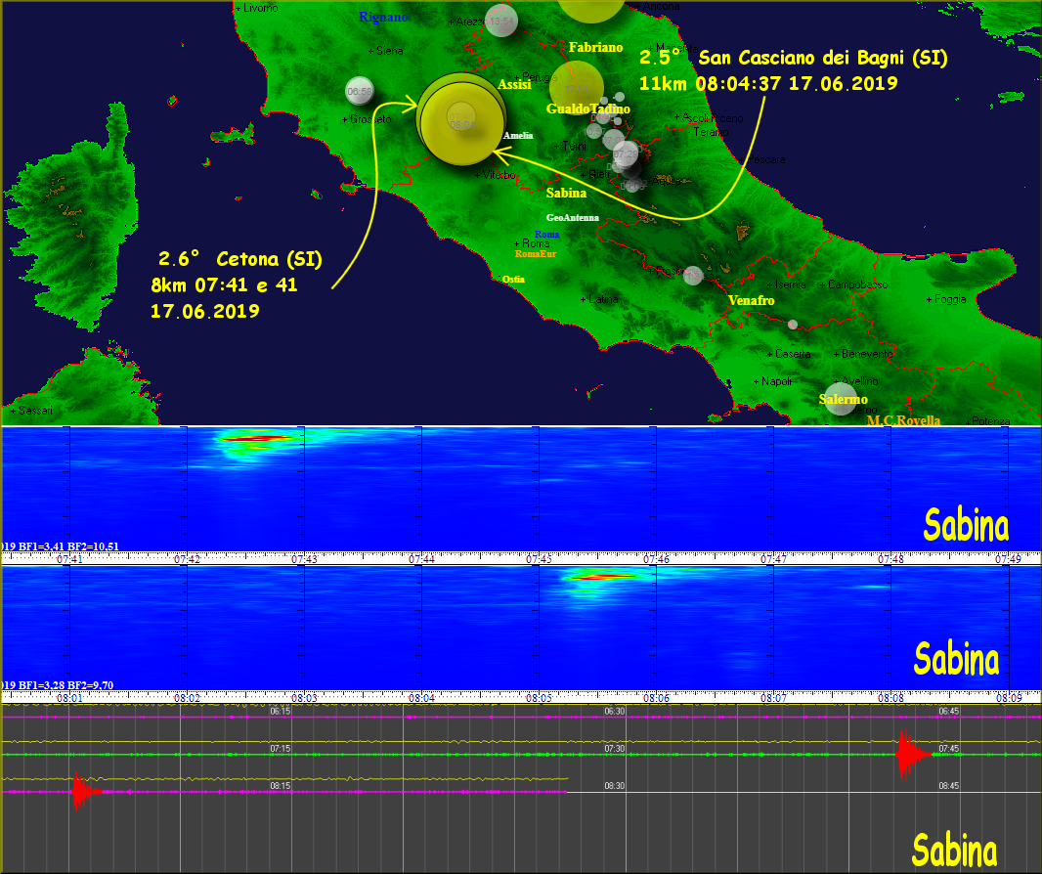Click the 07:48 tick on the upper spectrogram axis
This screenshot has height=874, width=1042.
[x=890, y=559]
